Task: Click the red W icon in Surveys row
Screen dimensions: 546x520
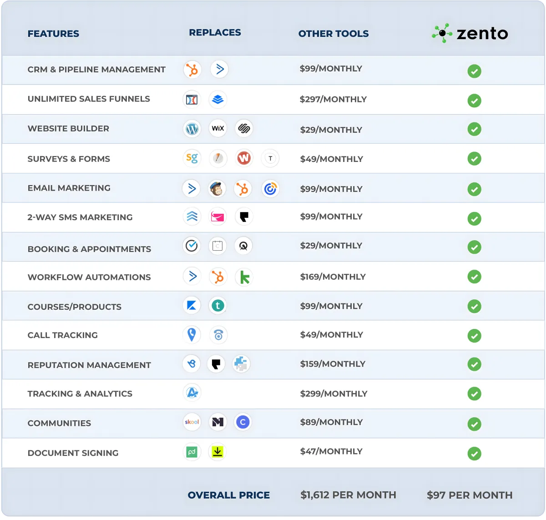Action: 244,158
